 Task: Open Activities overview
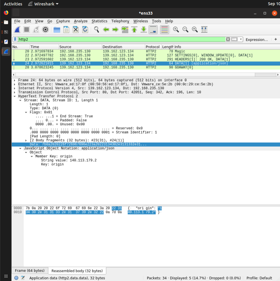[x=13, y=4]
